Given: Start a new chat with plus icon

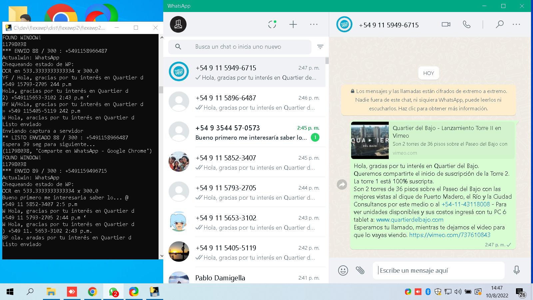Looking at the screenshot, I should tap(293, 24).
